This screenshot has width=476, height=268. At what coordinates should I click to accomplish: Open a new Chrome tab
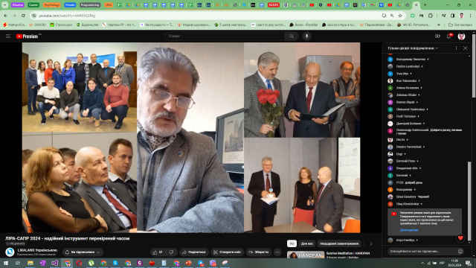click(x=425, y=5)
